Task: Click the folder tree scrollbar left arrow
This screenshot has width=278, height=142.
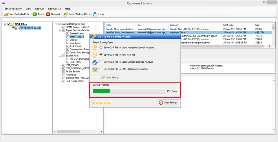Action: [x=55, y=132]
